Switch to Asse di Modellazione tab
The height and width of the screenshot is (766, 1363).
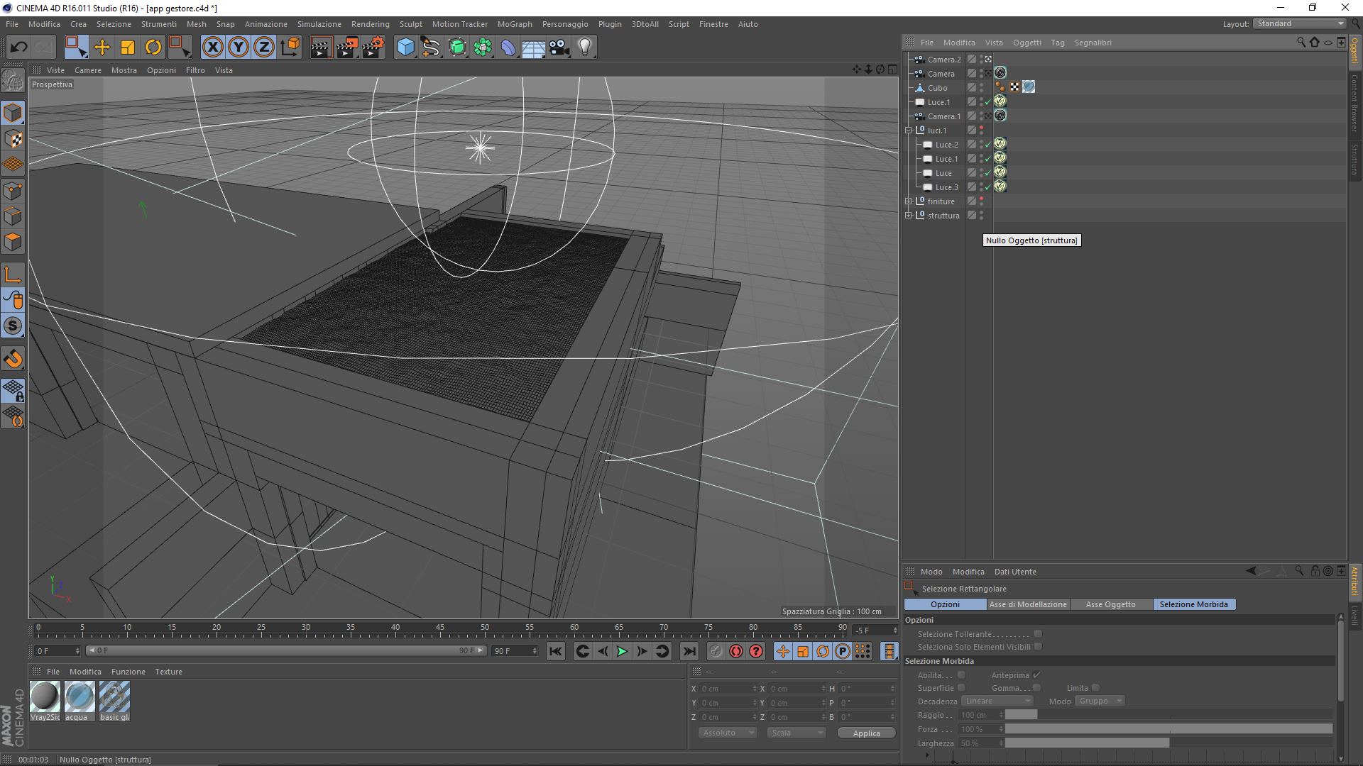1027,604
